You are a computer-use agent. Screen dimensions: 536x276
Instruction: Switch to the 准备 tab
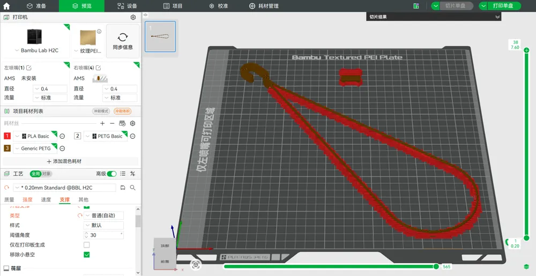click(x=36, y=6)
